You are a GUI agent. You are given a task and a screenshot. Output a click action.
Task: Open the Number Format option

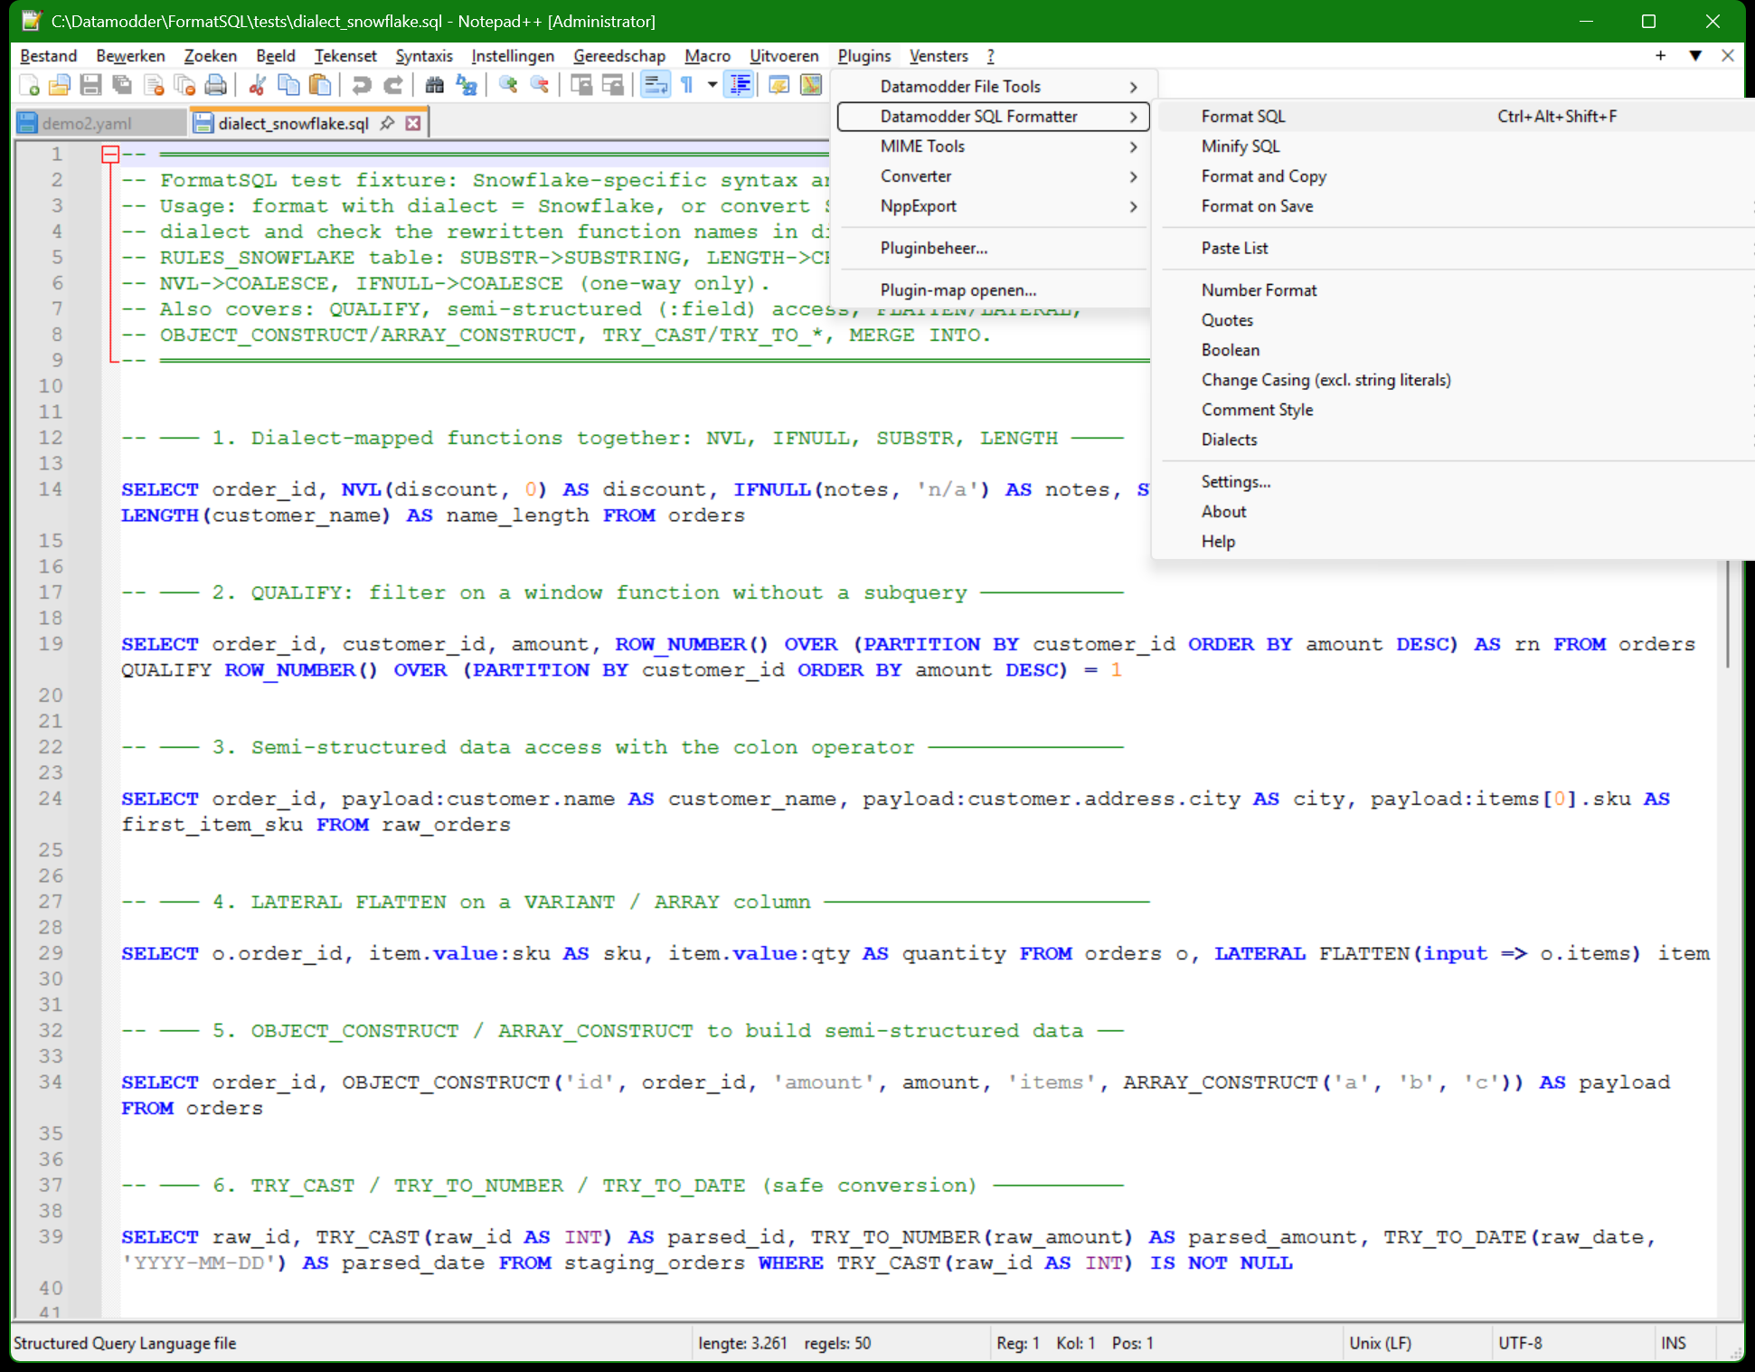pyautogui.click(x=1456, y=290)
